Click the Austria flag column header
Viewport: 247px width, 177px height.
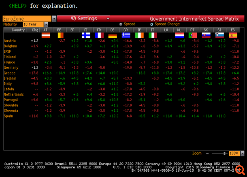pyautogui.click(x=46, y=36)
